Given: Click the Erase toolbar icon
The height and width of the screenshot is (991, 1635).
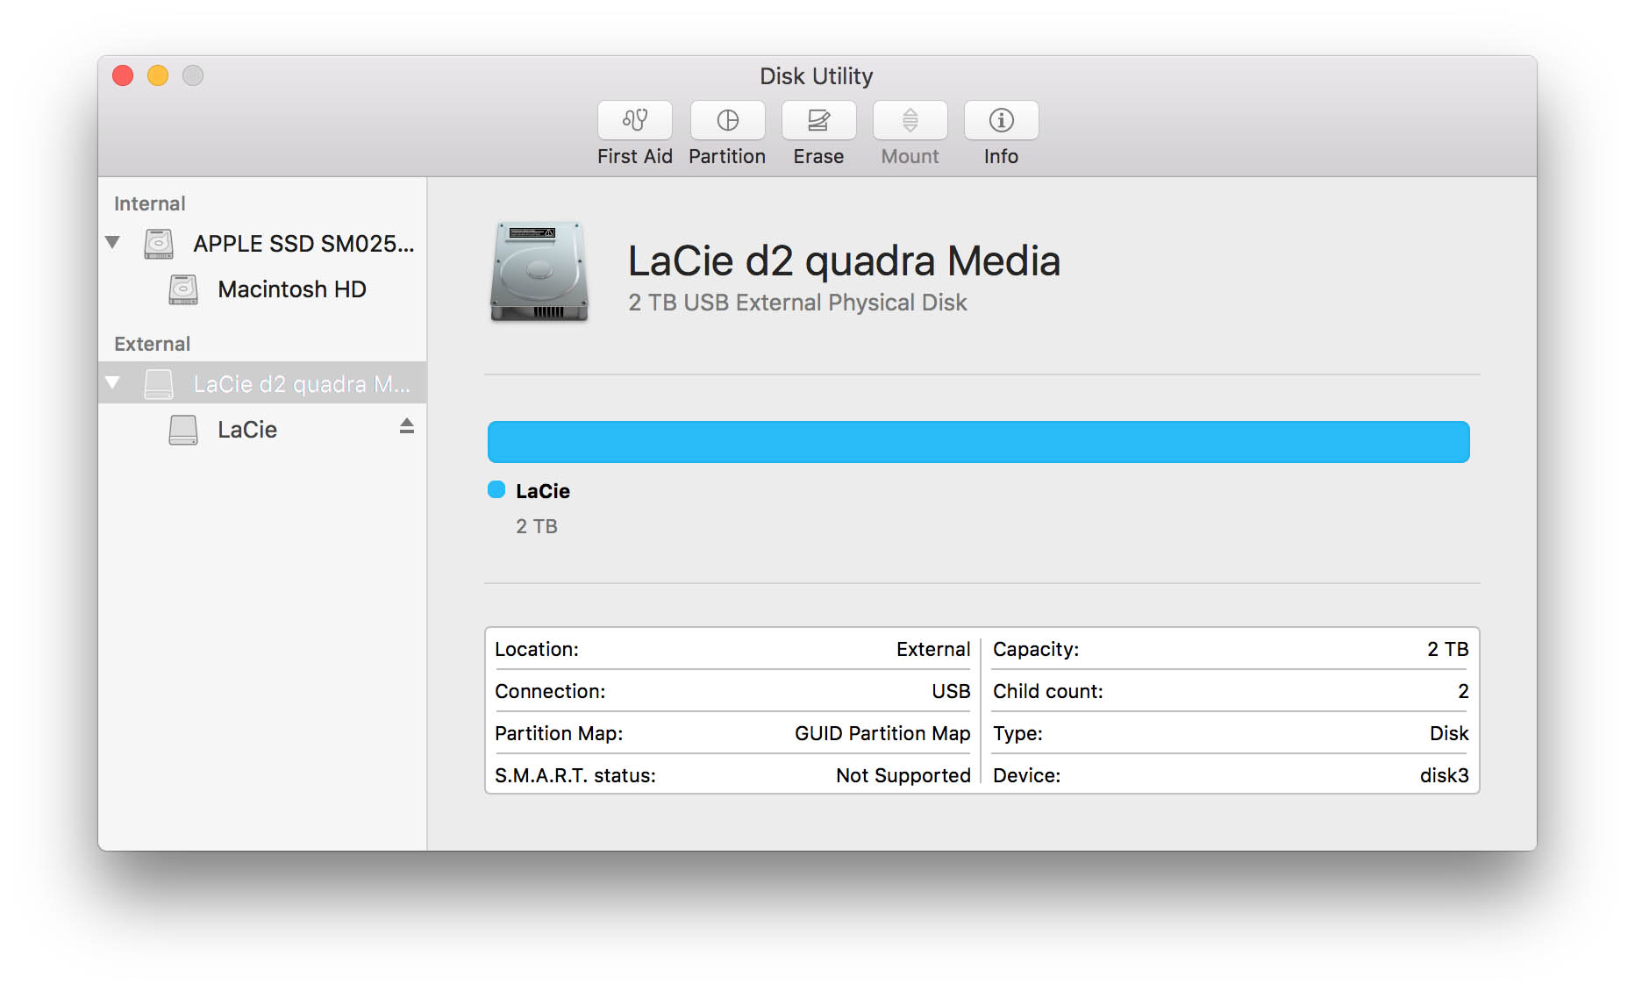Looking at the screenshot, I should click(818, 120).
